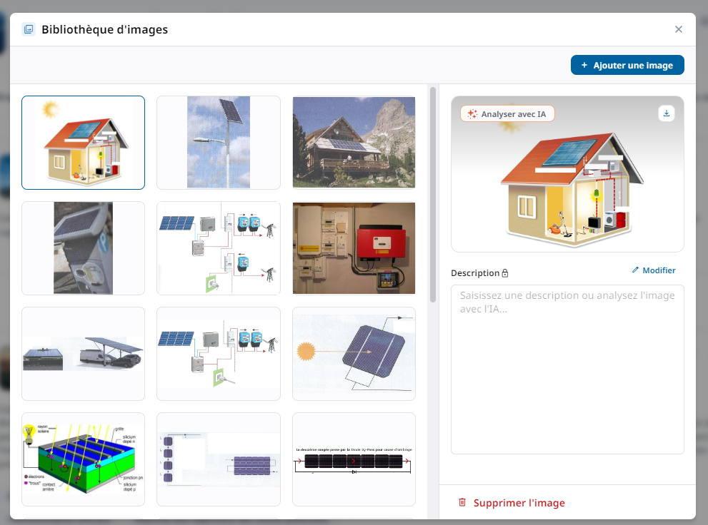Click the Ajouter une image button
Screen dimensions: 708x525
point(627,65)
